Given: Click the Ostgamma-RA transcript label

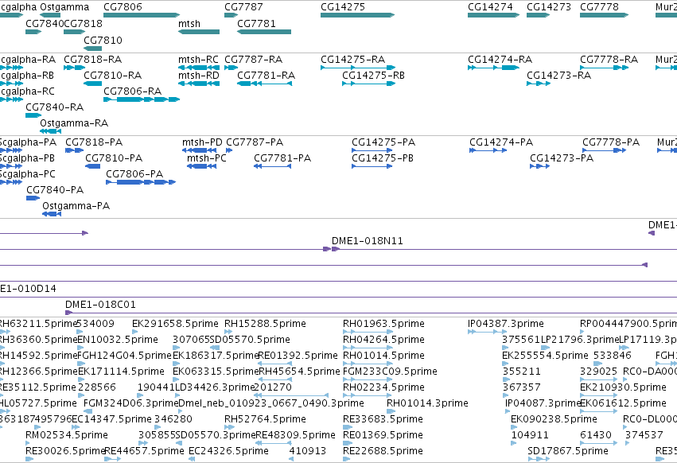Looking at the screenshot, I should [74, 123].
